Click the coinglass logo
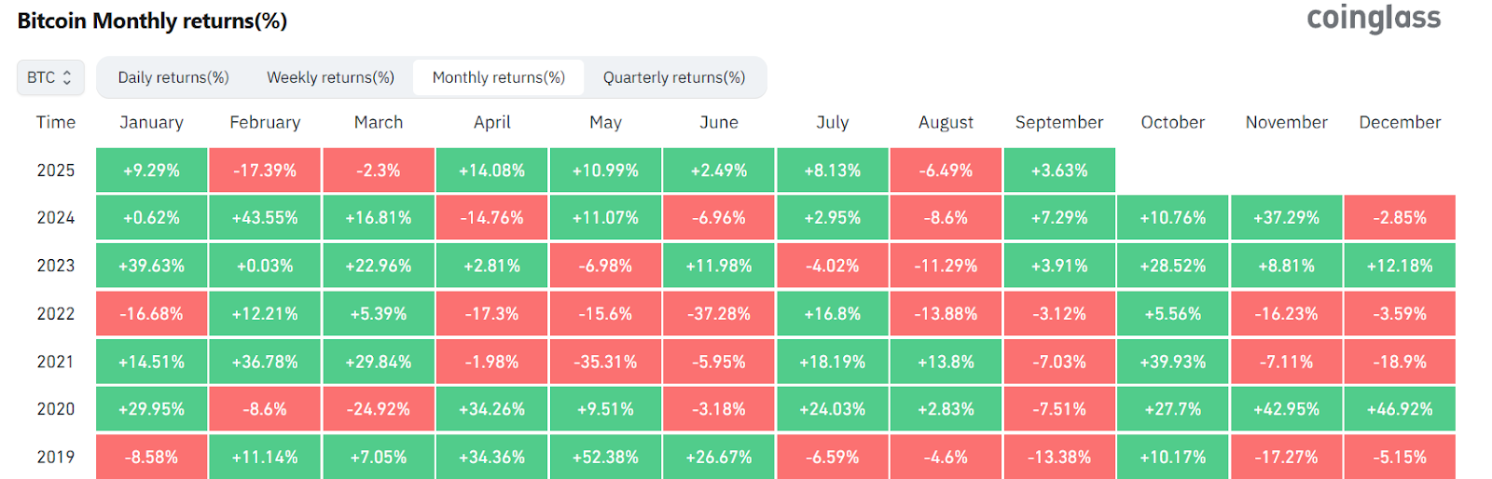The width and height of the screenshot is (1492, 479). (x=1374, y=19)
